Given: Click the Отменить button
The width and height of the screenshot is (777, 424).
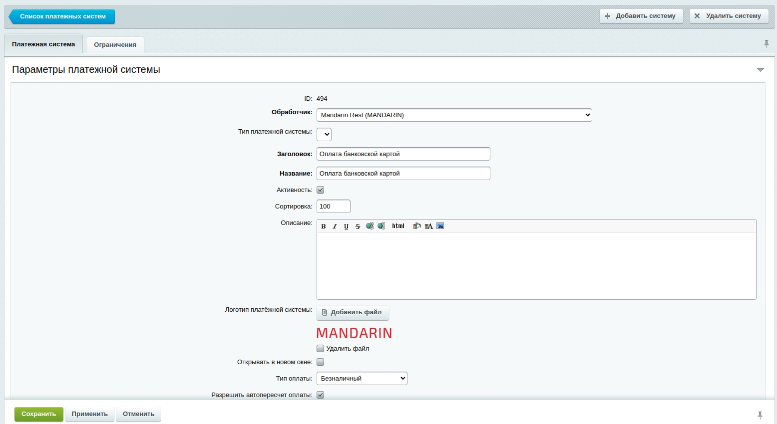Looking at the screenshot, I should (x=139, y=414).
